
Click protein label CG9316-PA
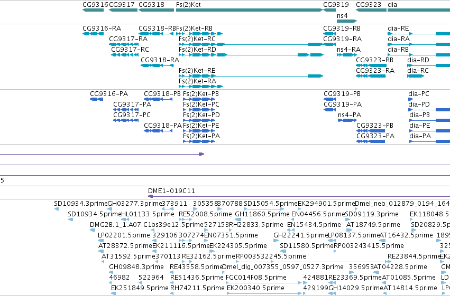click(109, 94)
